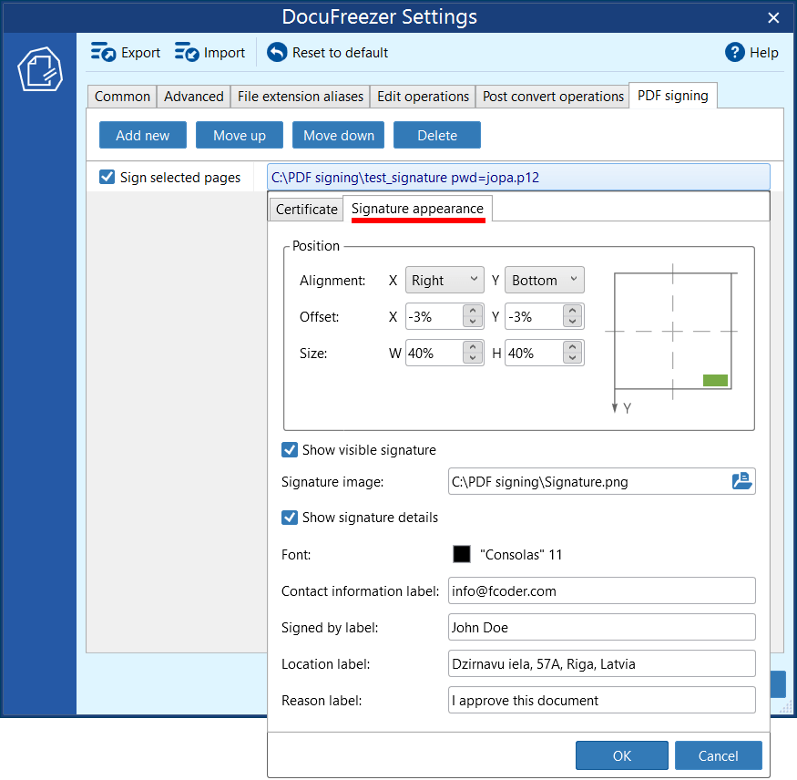Click the Move up button
Viewport: 797px width, 780px height.
coord(240,135)
